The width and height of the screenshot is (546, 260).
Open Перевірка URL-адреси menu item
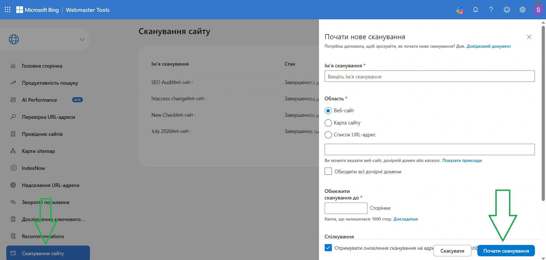[48, 117]
